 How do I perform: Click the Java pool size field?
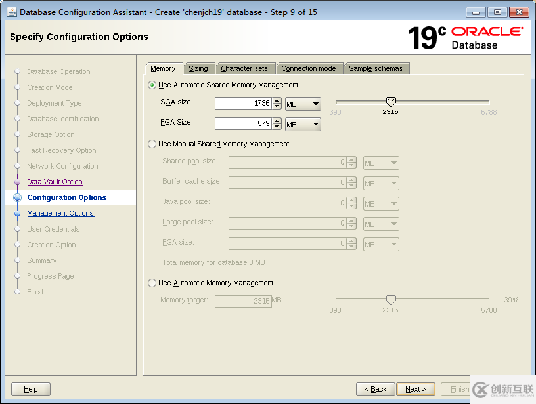(288, 203)
